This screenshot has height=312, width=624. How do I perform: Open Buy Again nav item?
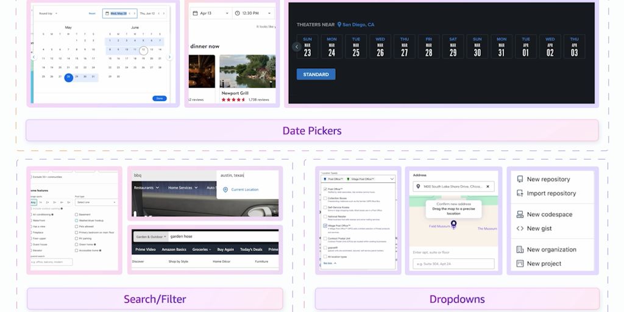pos(225,249)
